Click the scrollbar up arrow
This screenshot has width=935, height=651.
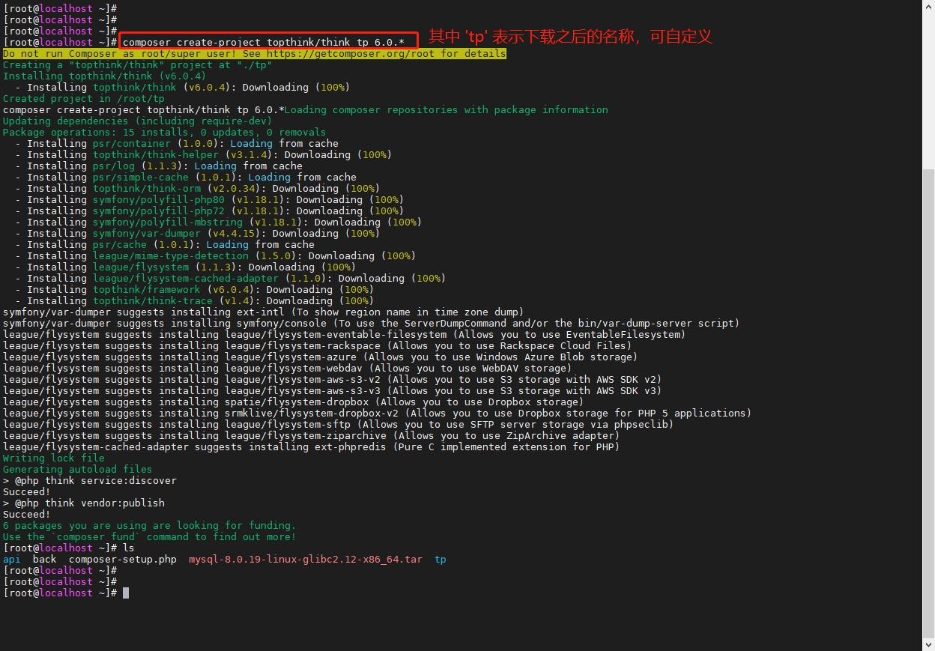[x=928, y=6]
